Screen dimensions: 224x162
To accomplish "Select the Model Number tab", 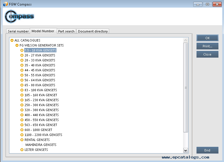I will (43, 31).
